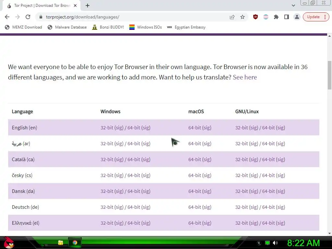
Task: Select the Dansk (da) language cell
Action: 23,191
